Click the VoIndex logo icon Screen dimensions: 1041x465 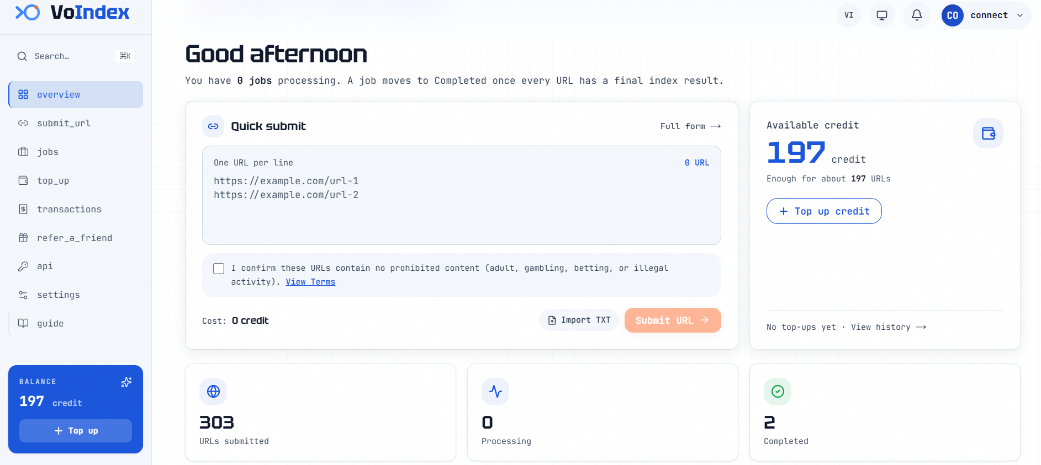tap(28, 12)
